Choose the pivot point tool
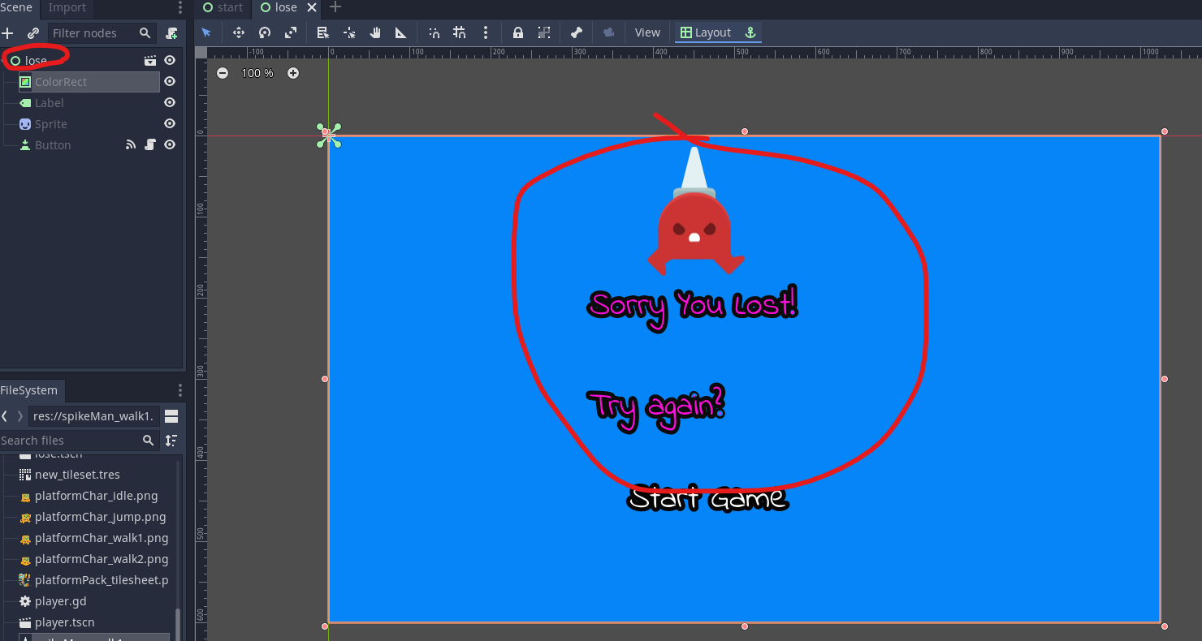 (349, 32)
